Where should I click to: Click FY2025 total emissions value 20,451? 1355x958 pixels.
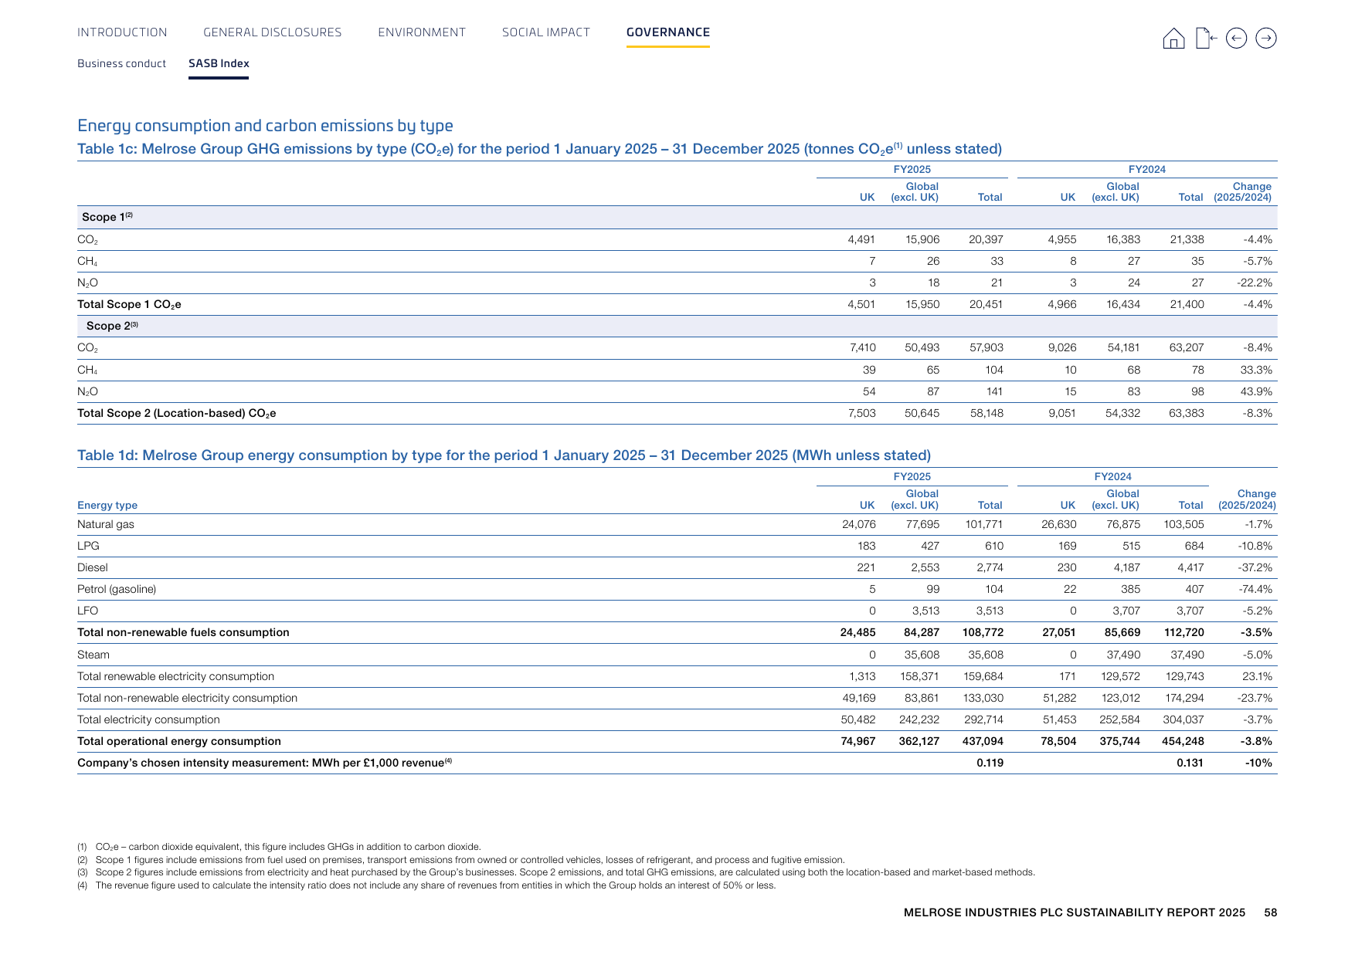[986, 304]
